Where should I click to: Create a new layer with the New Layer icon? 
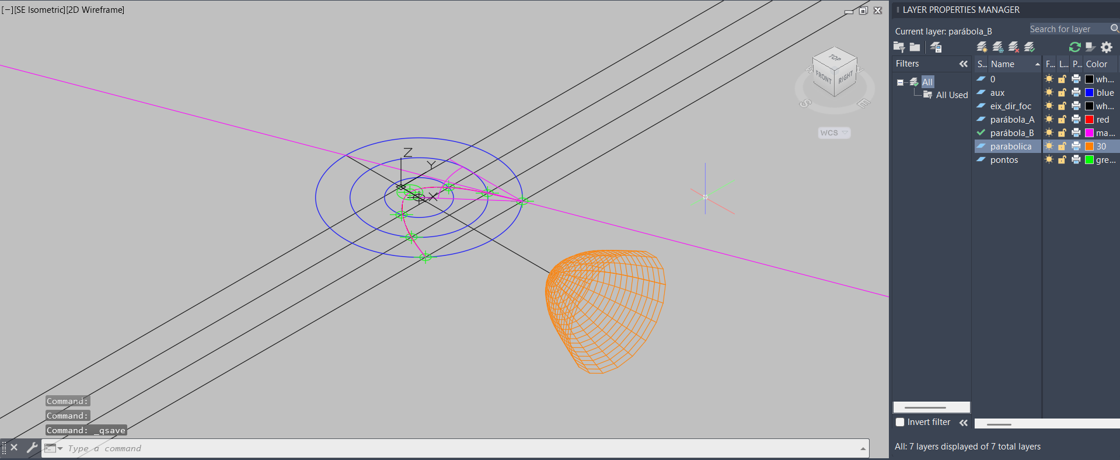click(x=982, y=47)
